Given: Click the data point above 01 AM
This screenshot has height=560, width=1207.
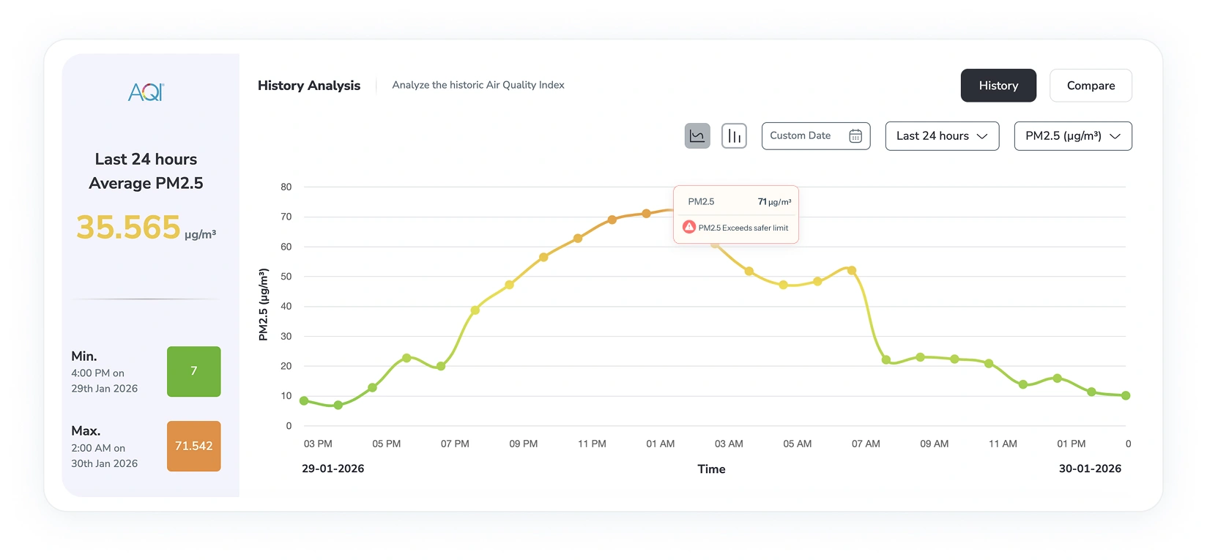Looking at the screenshot, I should (647, 214).
